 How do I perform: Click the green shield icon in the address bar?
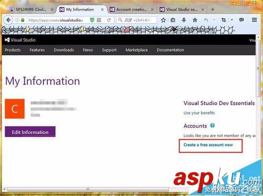pyautogui.click(x=92, y=20)
